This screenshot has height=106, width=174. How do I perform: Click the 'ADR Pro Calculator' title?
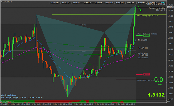click(x=9, y=95)
